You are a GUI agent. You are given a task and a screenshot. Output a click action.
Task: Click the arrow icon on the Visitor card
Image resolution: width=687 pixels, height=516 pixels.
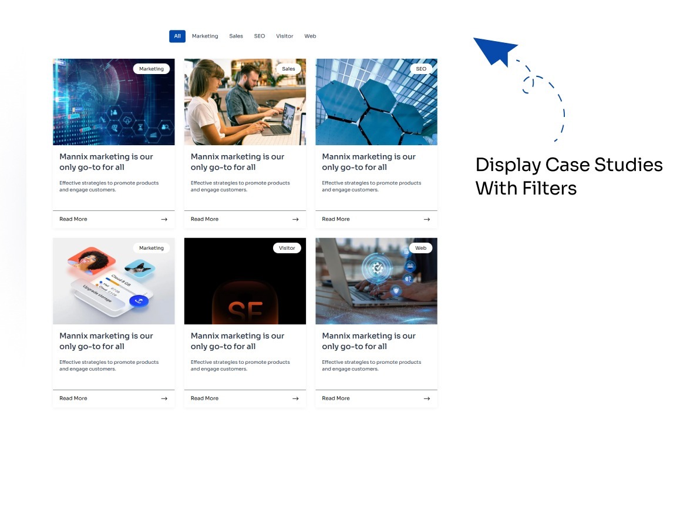pyautogui.click(x=295, y=398)
